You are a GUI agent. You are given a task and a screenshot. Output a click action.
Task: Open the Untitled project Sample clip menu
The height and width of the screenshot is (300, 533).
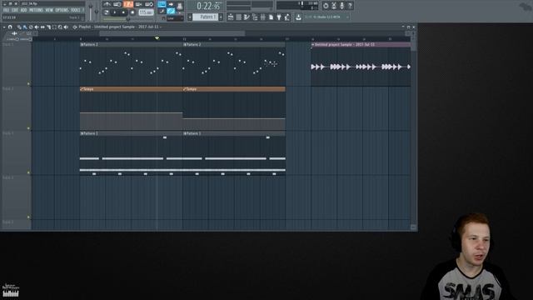point(313,44)
